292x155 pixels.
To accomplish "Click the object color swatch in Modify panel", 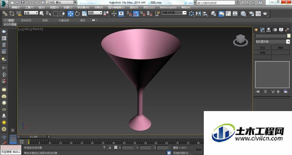I will [289, 36].
